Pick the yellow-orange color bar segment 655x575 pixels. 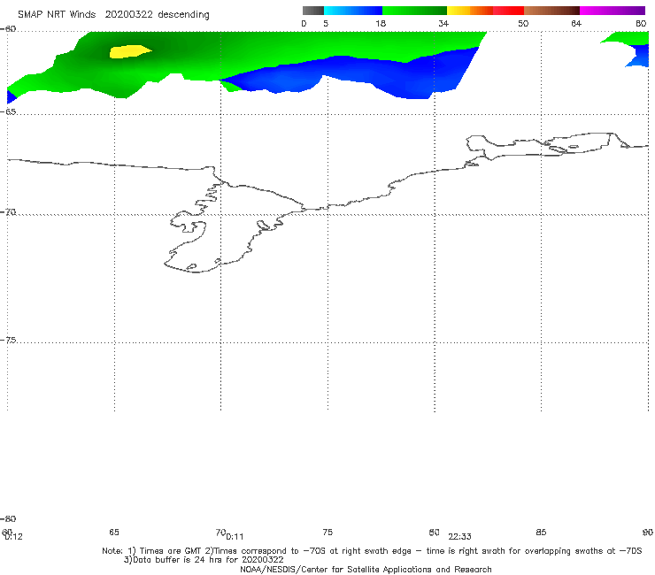(470, 11)
